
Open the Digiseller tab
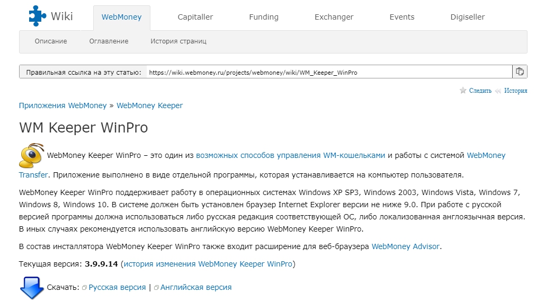[468, 17]
